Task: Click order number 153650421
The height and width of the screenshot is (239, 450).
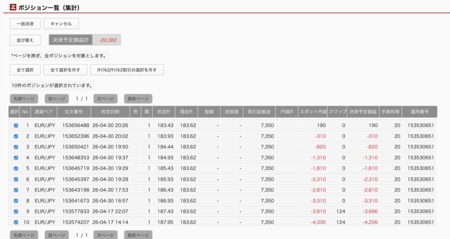Action: 76,147
